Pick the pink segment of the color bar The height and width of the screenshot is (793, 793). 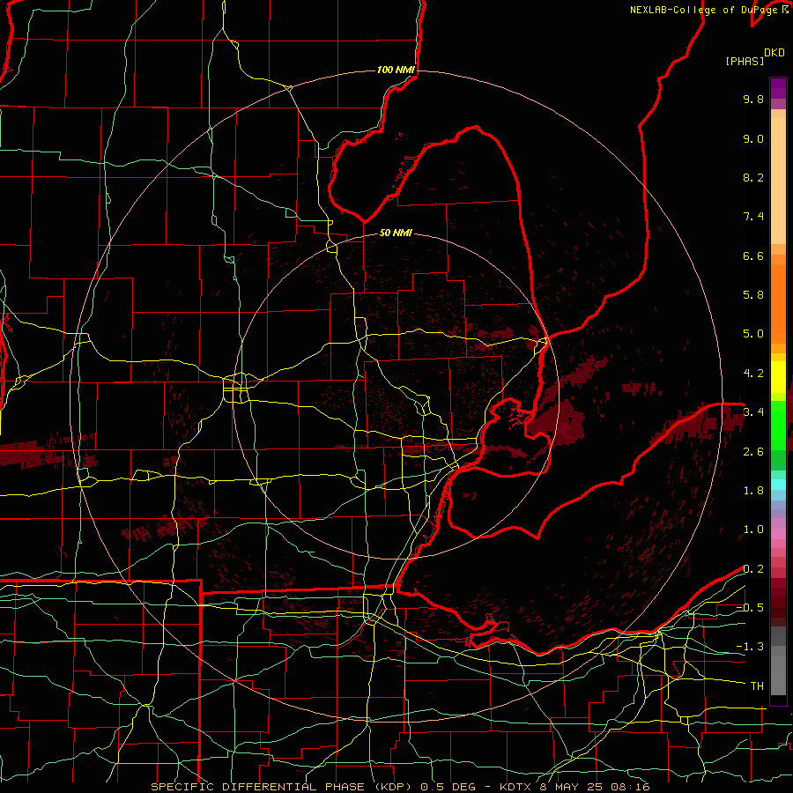[x=778, y=534]
